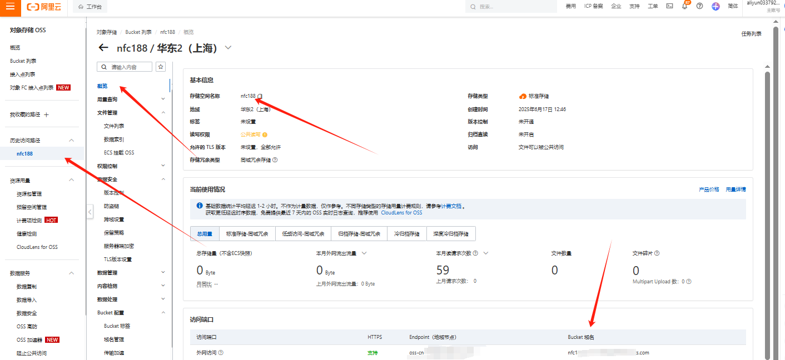This screenshot has width=785, height=360.
Task: Add a path with plus icon beside 我收藏的路径
Action: click(47, 114)
